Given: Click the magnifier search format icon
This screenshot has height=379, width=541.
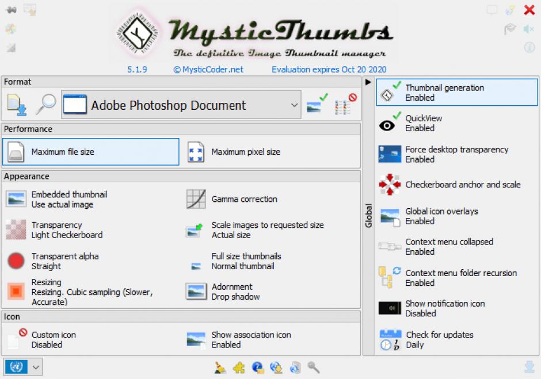Looking at the screenshot, I should pos(47,104).
